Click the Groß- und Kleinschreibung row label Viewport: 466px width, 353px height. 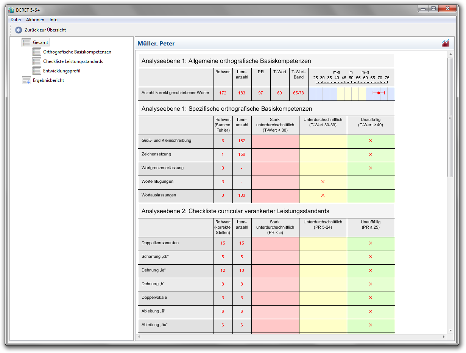(x=166, y=141)
